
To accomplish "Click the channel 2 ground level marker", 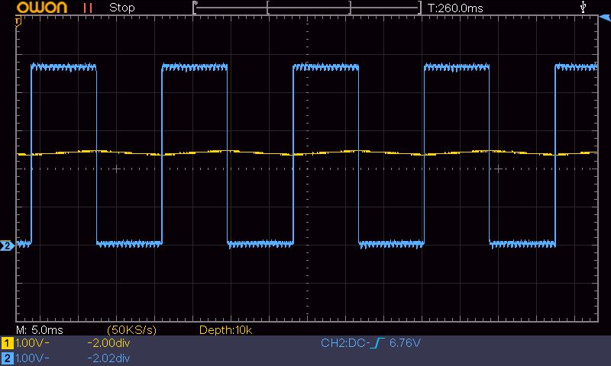I will [x=7, y=246].
